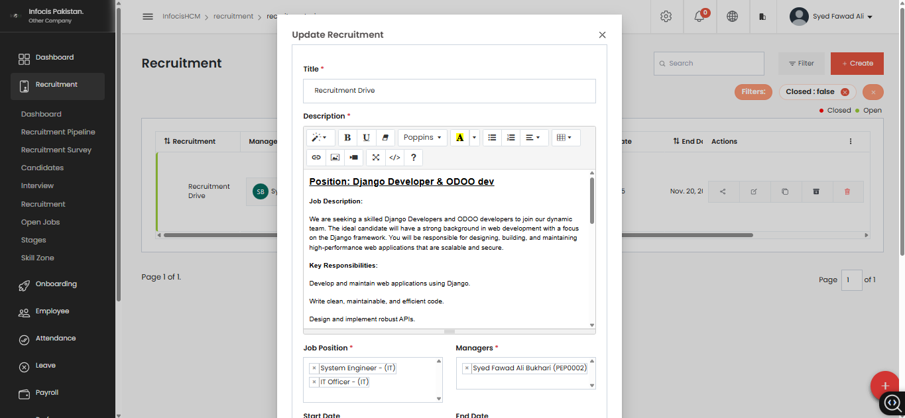
Task: Toggle code view in description editor
Action: pos(394,158)
